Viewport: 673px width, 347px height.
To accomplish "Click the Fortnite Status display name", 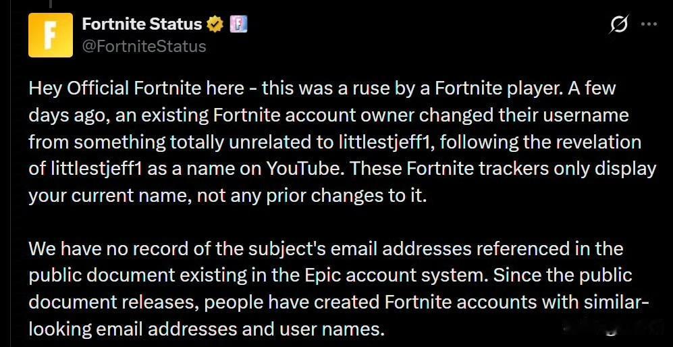I will coord(142,25).
